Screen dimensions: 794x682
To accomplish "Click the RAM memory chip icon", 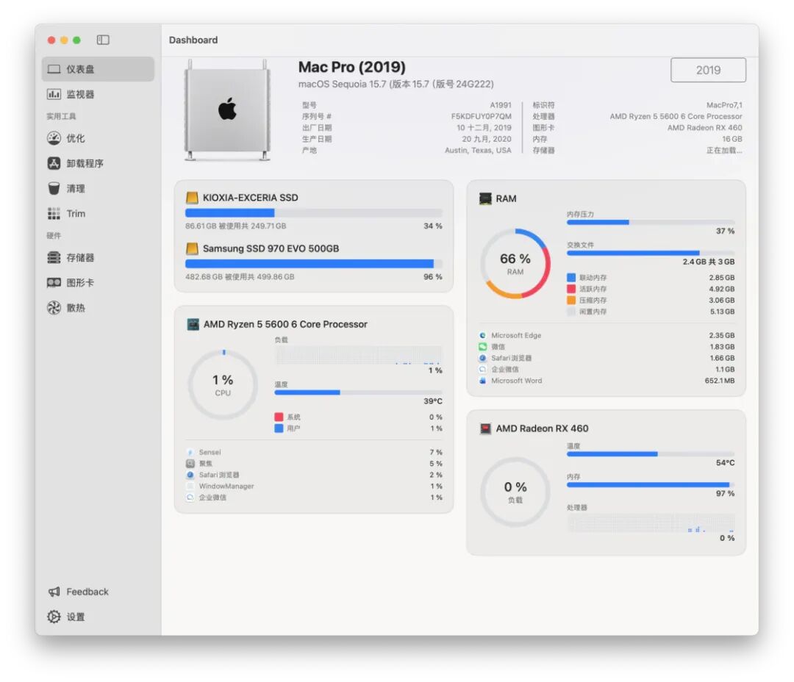I will pos(485,198).
